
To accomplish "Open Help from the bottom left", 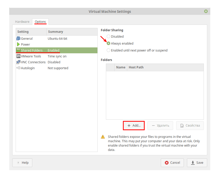I will click(x=22, y=162).
